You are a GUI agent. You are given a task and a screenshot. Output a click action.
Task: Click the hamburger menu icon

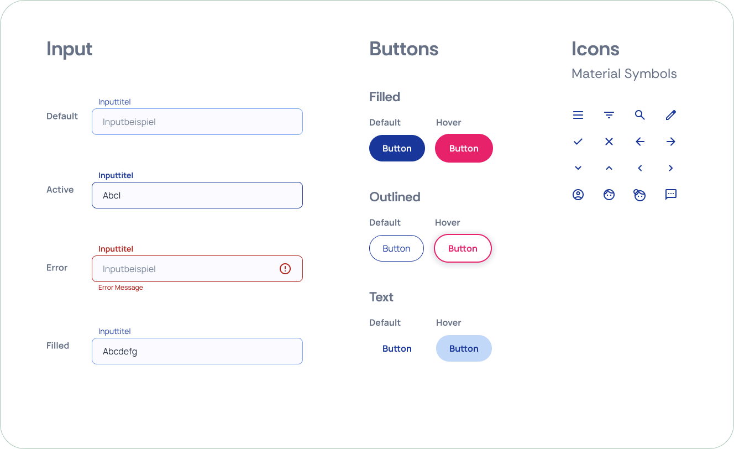click(x=578, y=115)
